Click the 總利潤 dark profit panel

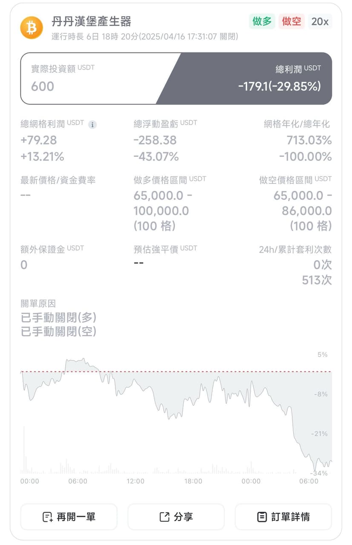[264, 78]
